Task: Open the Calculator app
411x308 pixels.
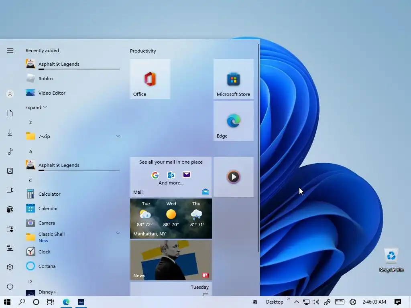Action: [x=72, y=194]
